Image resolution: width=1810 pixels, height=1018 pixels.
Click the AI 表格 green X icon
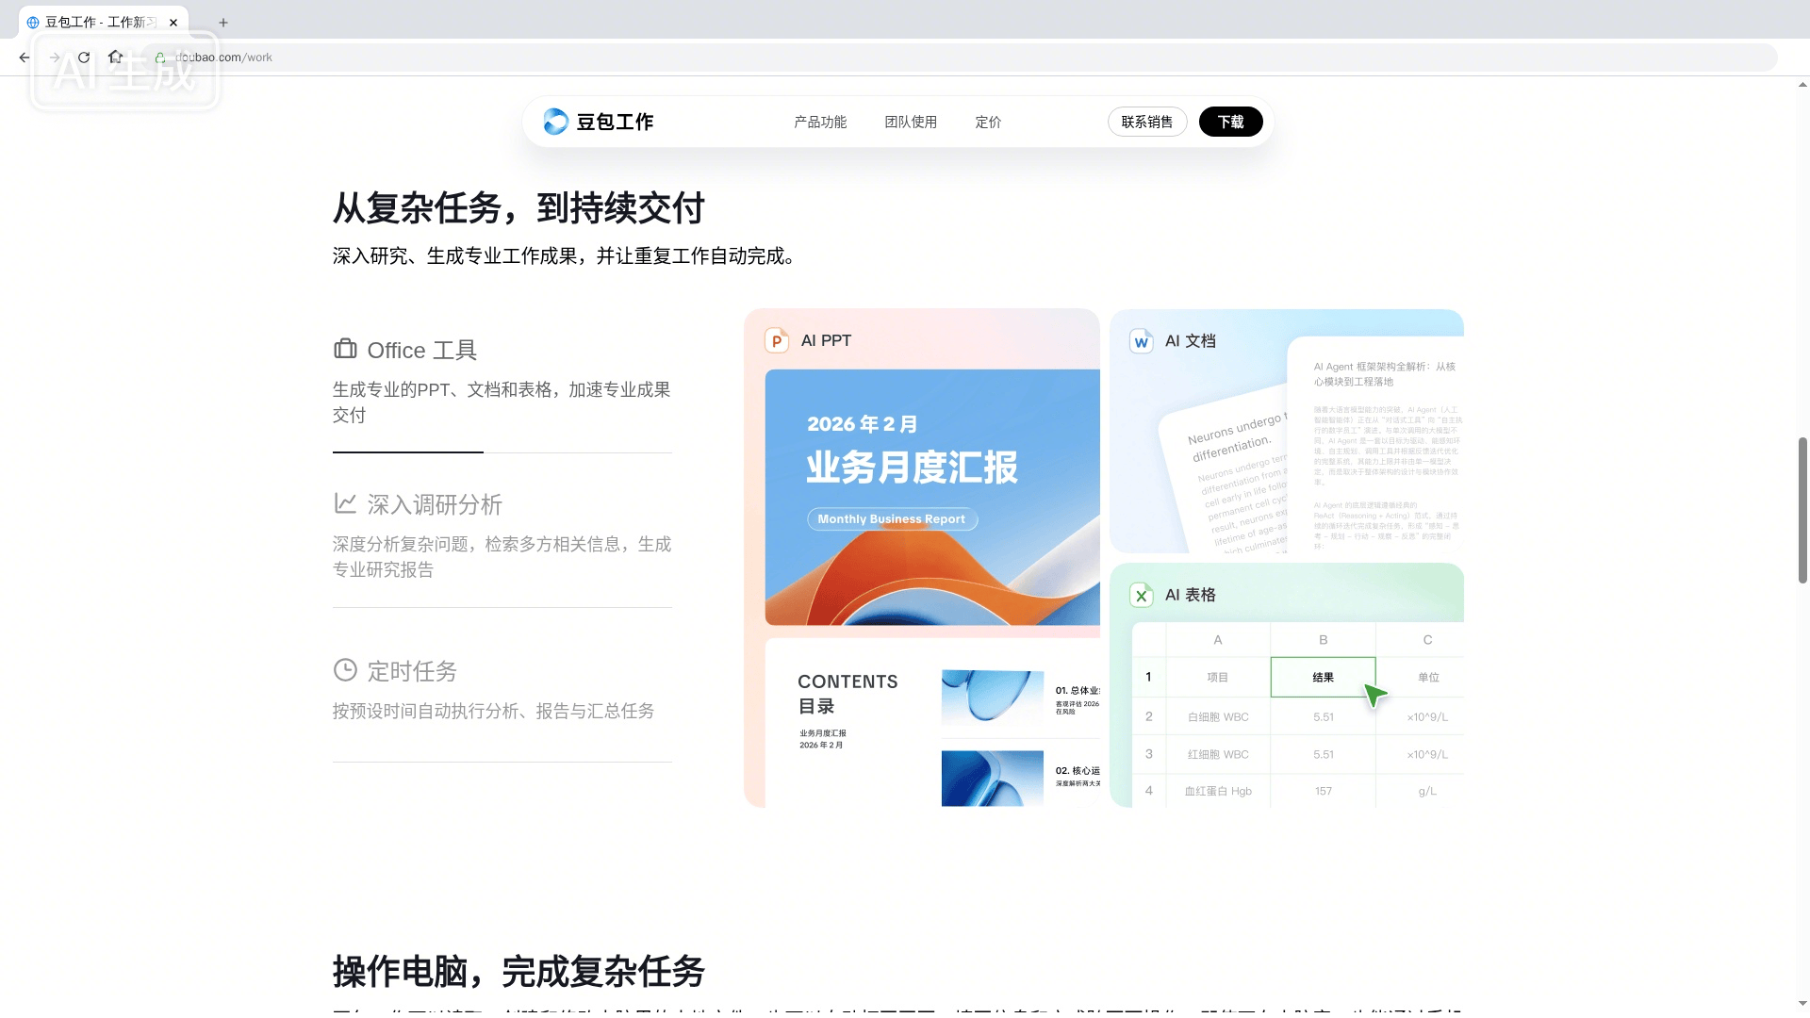1142,596
